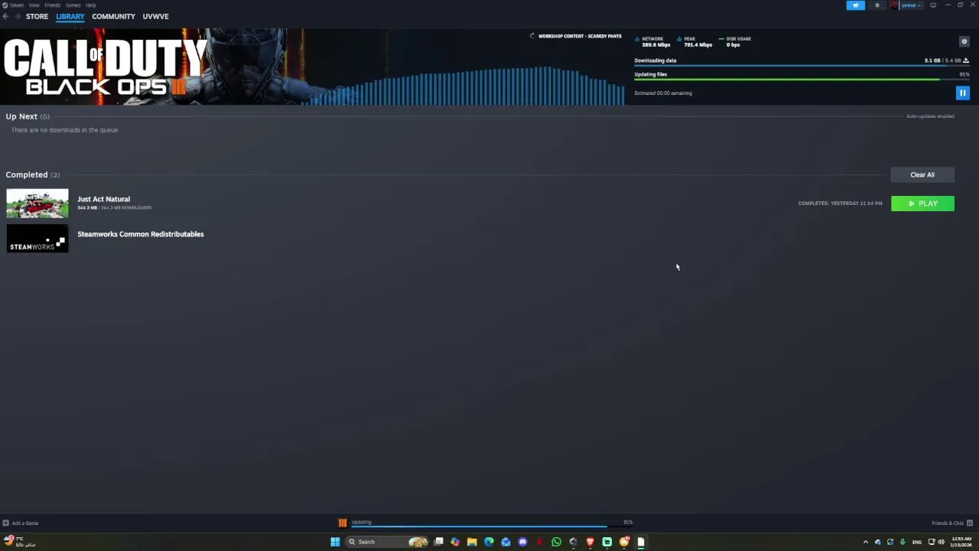Click Add a Game
Viewport: 979px width, 551px height.
pos(21,523)
